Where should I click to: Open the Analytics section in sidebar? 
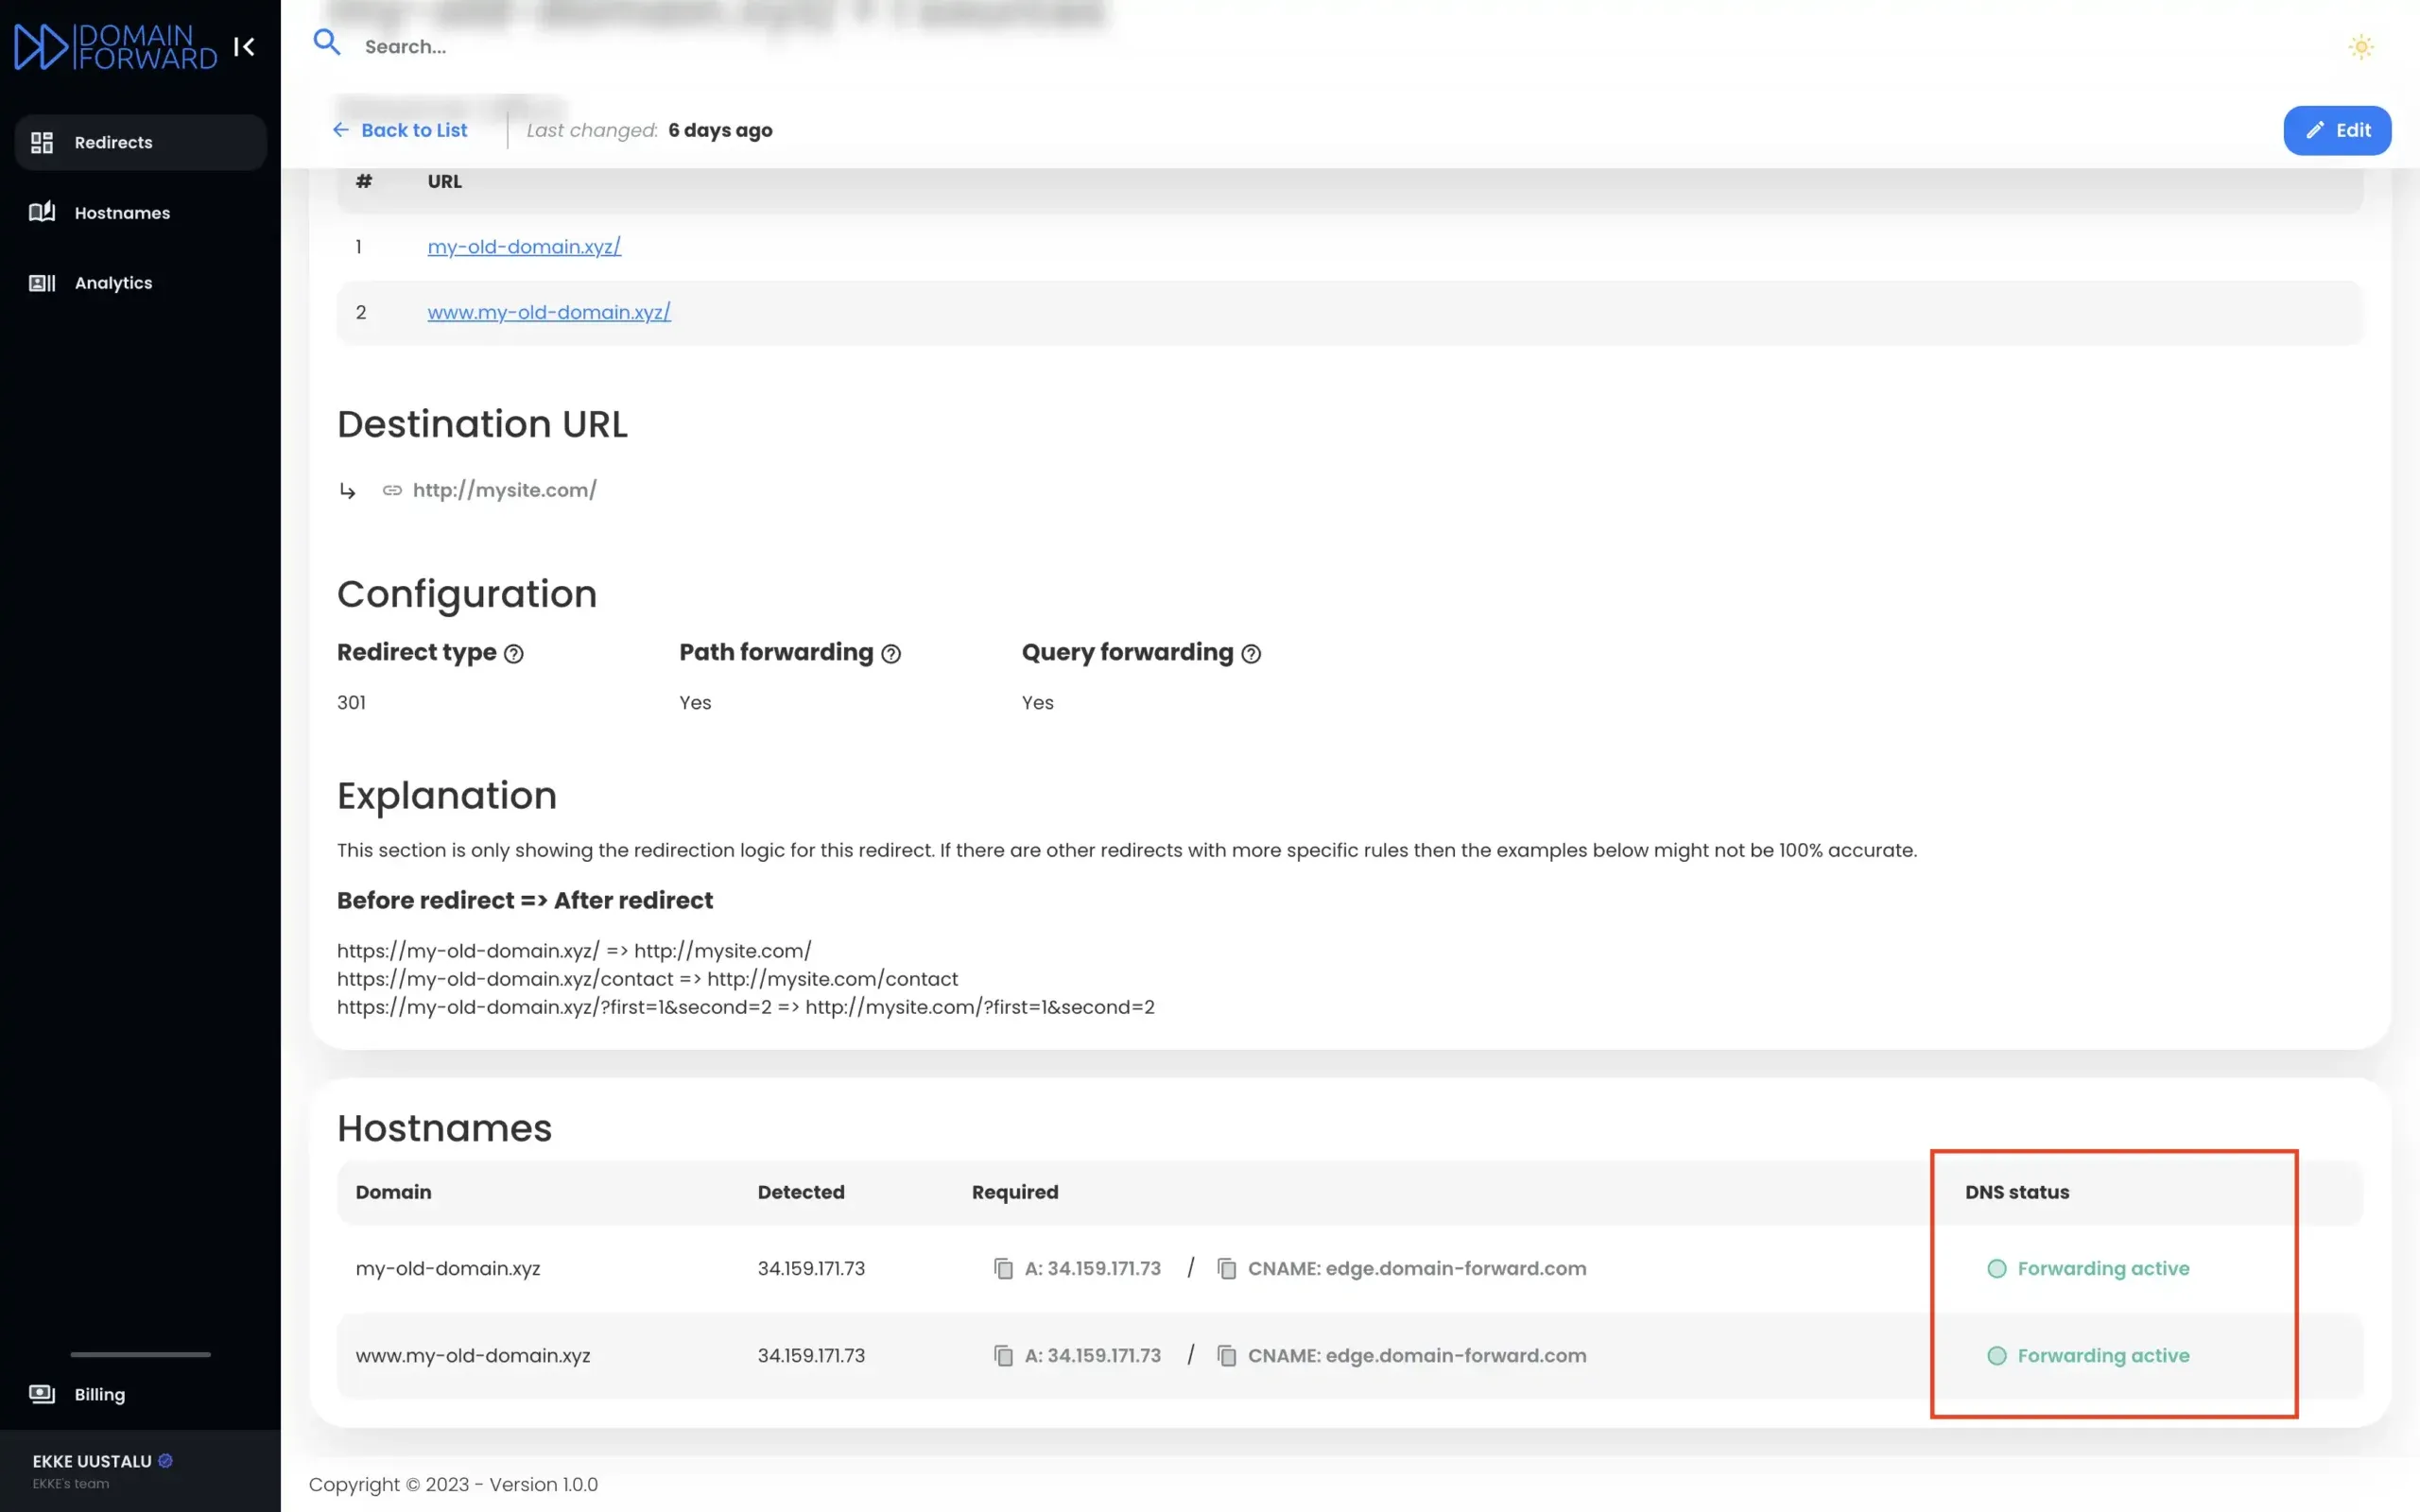(x=112, y=283)
